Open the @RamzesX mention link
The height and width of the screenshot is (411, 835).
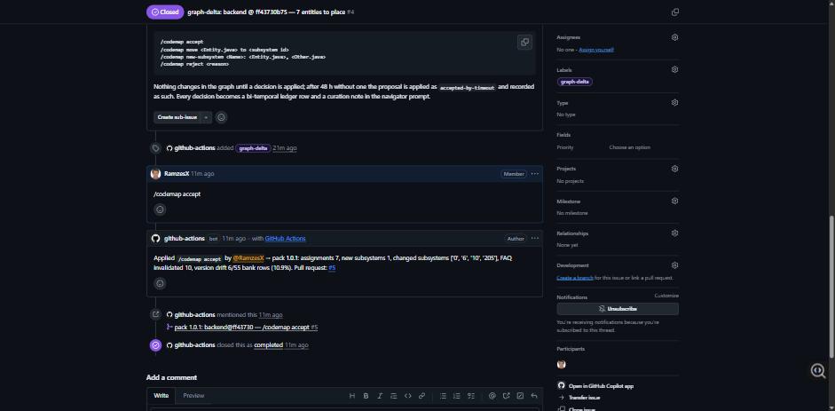[x=248, y=258]
